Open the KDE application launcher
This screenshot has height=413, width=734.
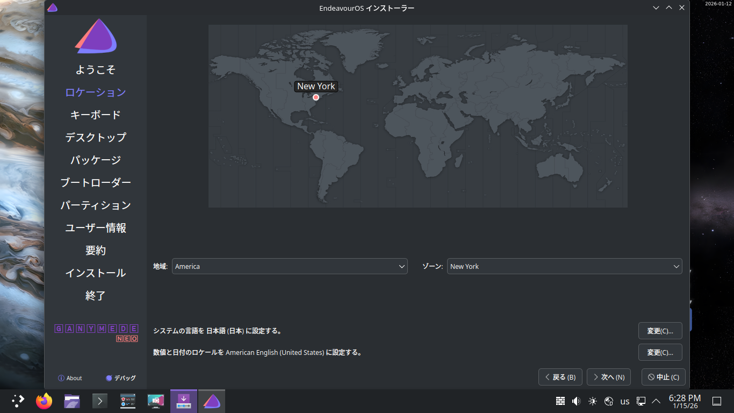click(18, 401)
